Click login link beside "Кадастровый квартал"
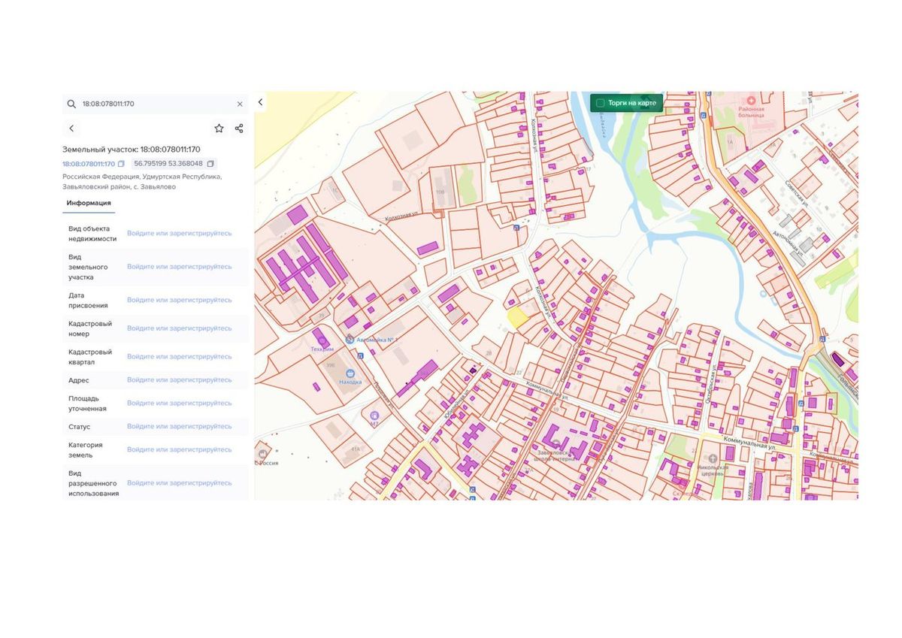The height and width of the screenshot is (638, 902). click(179, 357)
